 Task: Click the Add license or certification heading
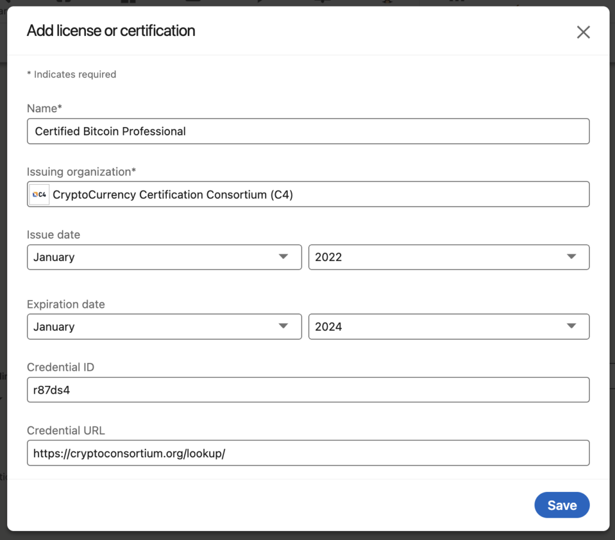111,31
